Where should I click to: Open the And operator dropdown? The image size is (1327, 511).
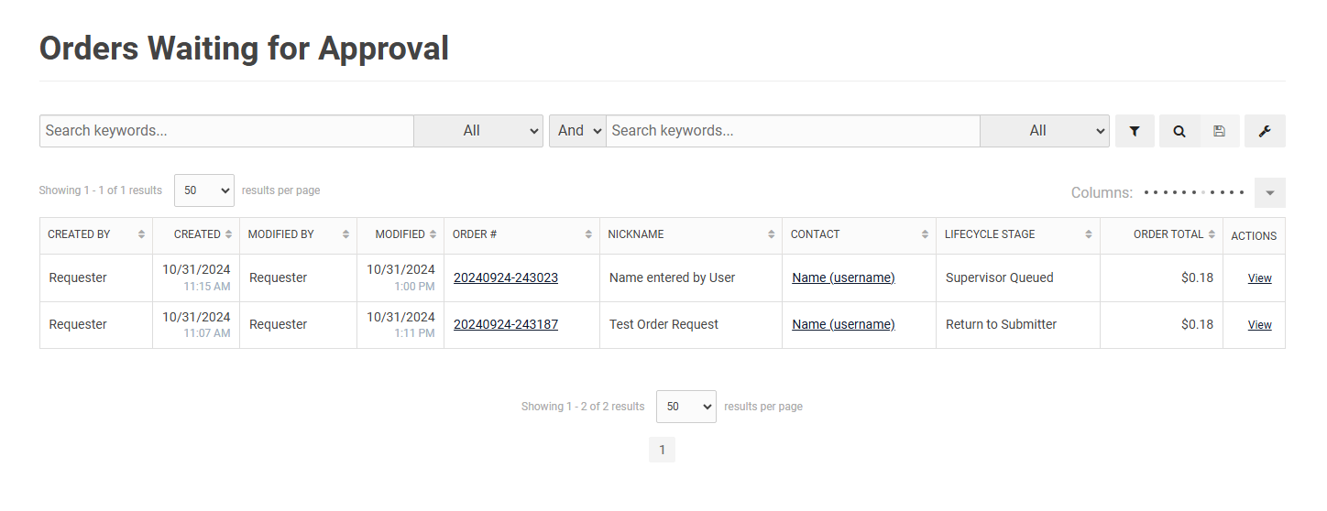[577, 131]
